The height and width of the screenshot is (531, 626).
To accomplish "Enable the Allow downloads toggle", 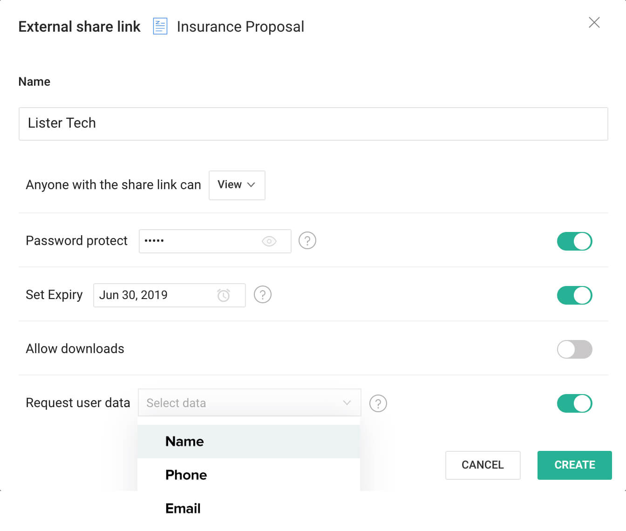I will point(574,349).
